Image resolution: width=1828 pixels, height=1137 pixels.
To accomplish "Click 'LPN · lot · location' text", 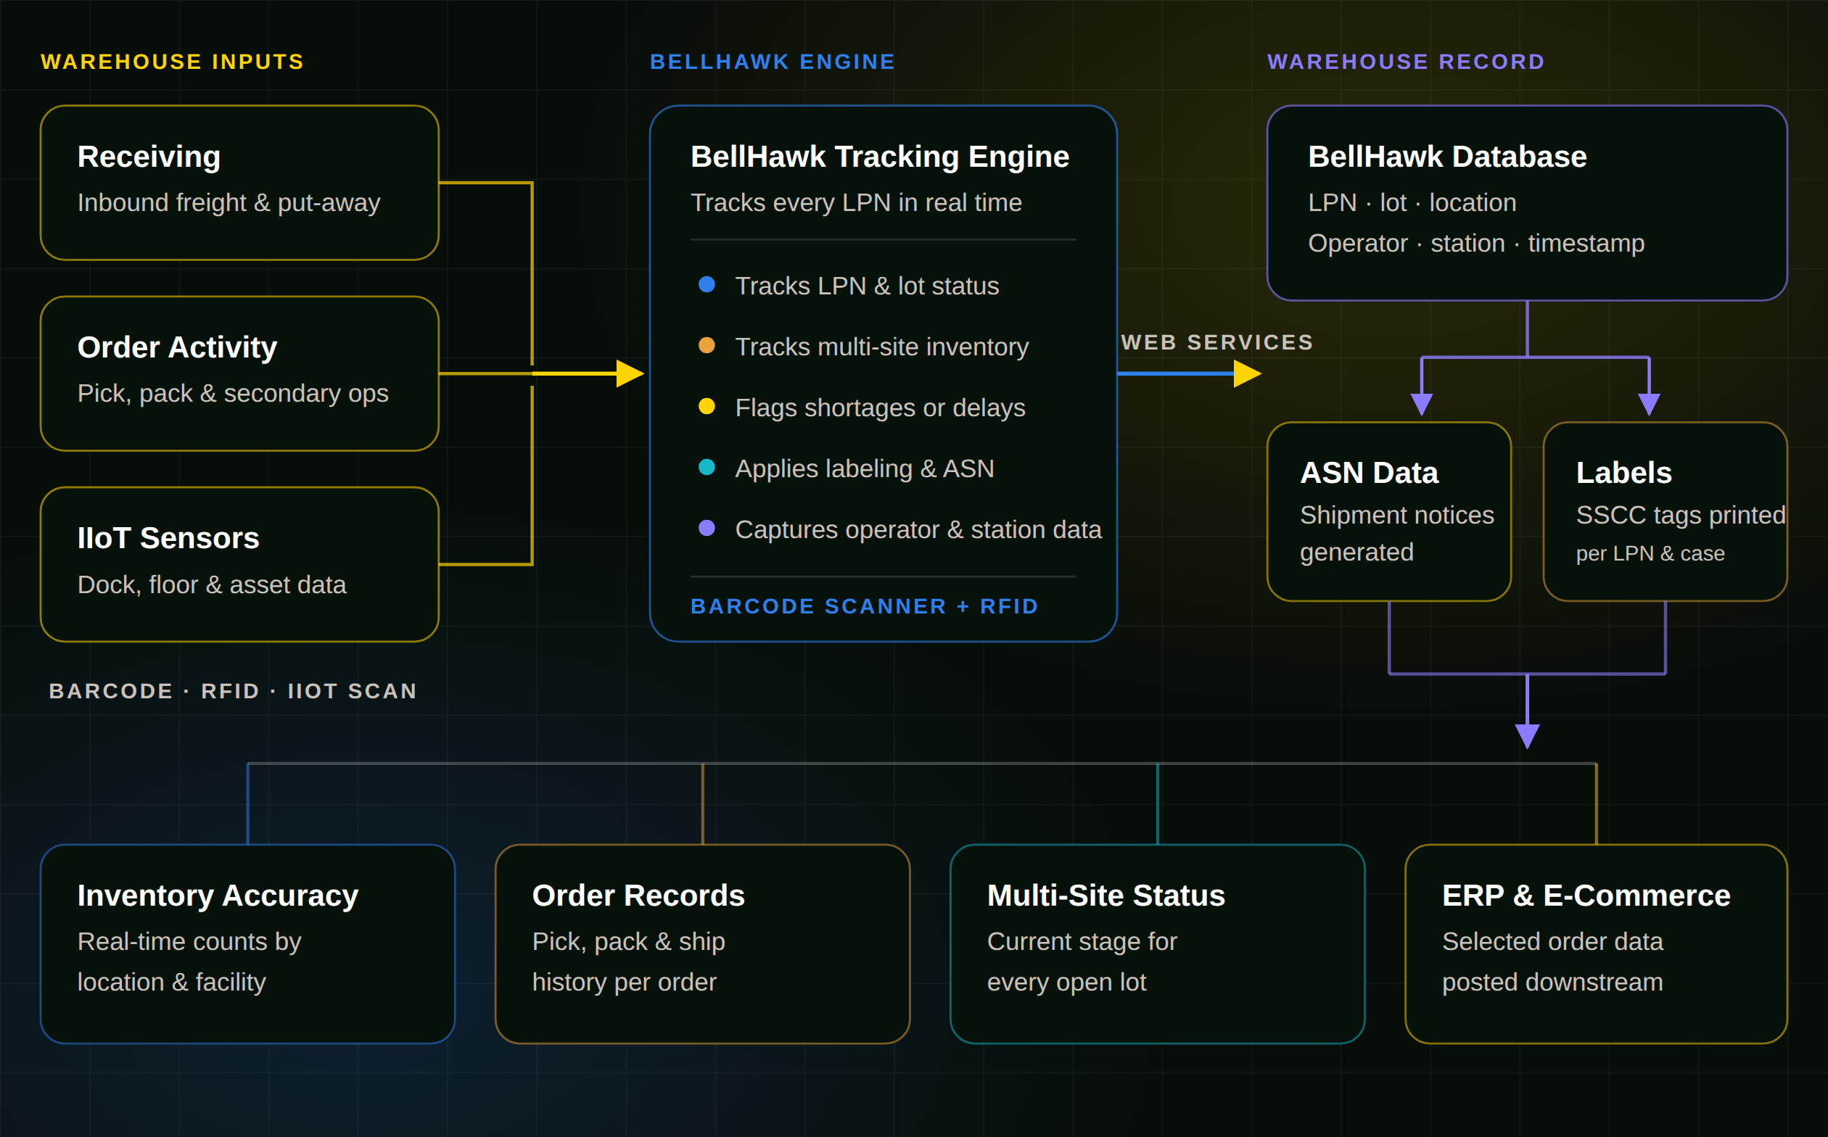I will [x=1412, y=202].
